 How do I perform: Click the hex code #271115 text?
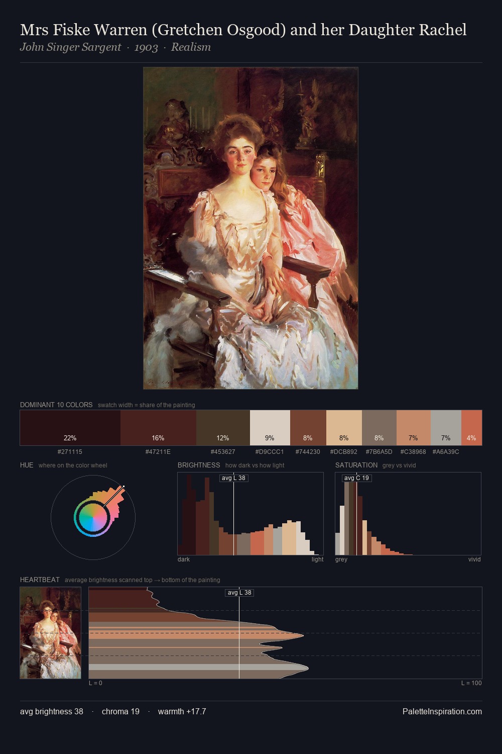click(x=70, y=452)
